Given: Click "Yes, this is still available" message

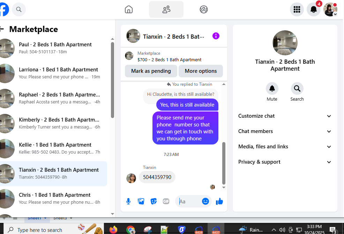Looking at the screenshot, I should (187, 104).
